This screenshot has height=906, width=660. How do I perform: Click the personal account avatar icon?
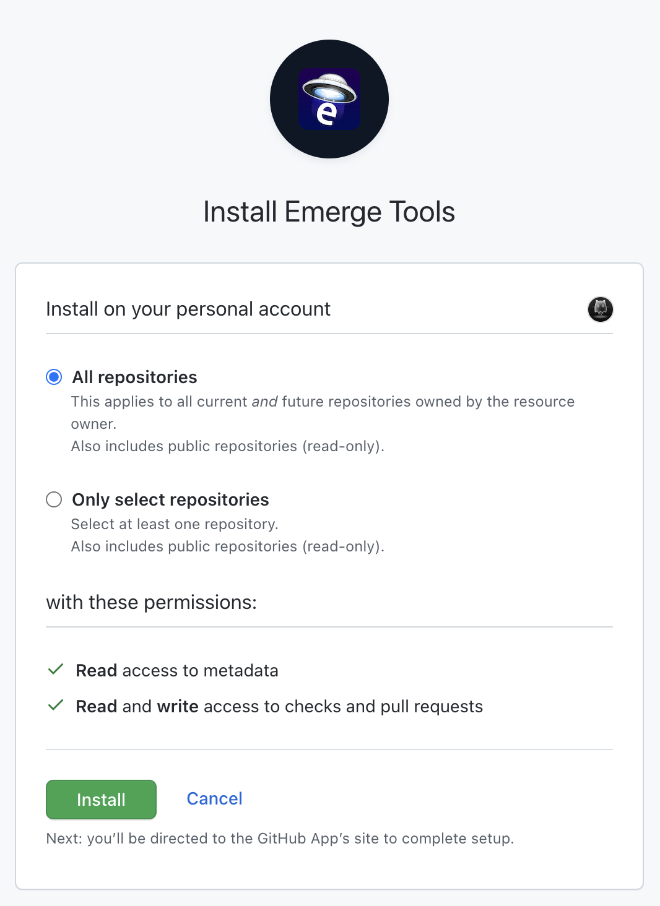pyautogui.click(x=600, y=309)
